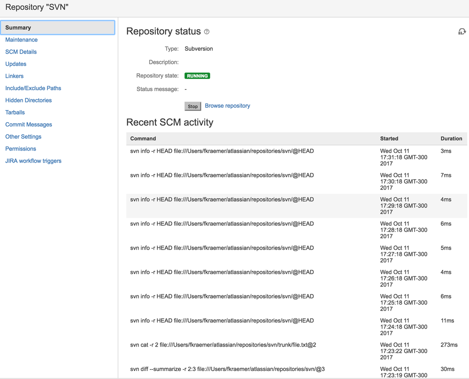This screenshot has width=469, height=379.
Task: Click the Repository "SVN" page title
Action: point(37,7)
